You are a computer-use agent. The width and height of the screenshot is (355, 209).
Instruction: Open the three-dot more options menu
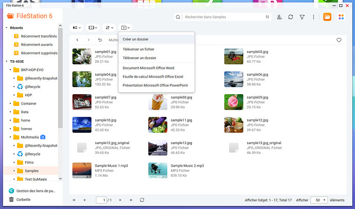(x=314, y=17)
